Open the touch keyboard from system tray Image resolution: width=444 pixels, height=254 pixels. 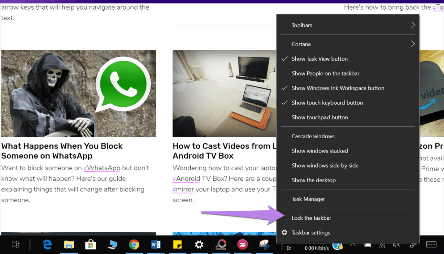(x=431, y=245)
